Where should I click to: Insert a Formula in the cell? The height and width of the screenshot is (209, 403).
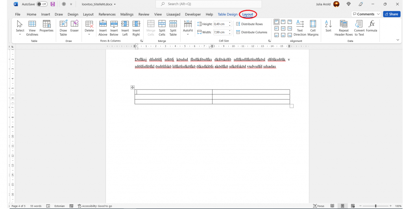pos(372,26)
